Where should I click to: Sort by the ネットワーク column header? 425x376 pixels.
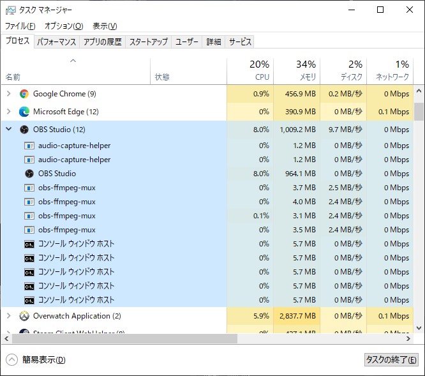point(390,71)
